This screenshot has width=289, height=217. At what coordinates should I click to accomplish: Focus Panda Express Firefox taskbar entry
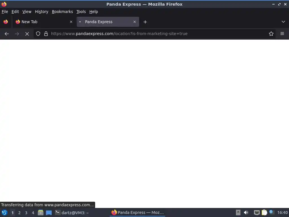137,212
